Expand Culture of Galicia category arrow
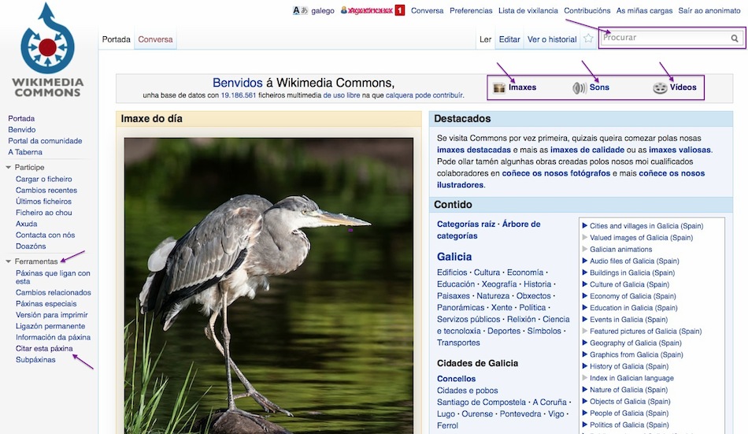This screenshot has height=434, width=748. click(584, 284)
